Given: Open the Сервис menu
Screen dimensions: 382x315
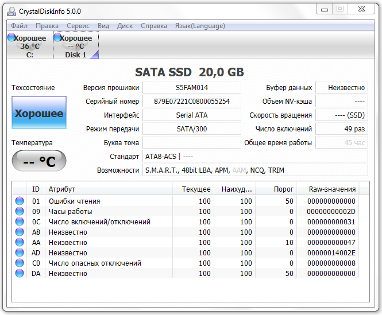Looking at the screenshot, I should pyautogui.click(x=78, y=26).
